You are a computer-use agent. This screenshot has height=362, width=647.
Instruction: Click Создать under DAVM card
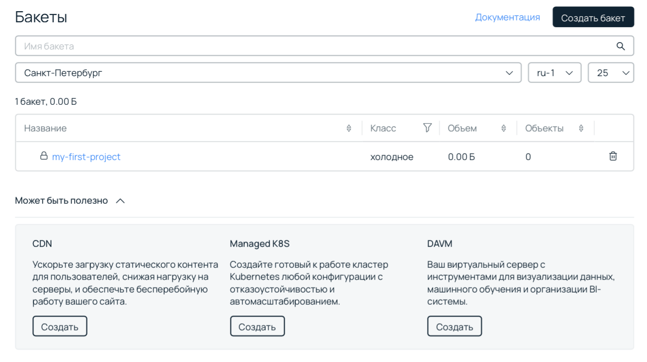[454, 327]
